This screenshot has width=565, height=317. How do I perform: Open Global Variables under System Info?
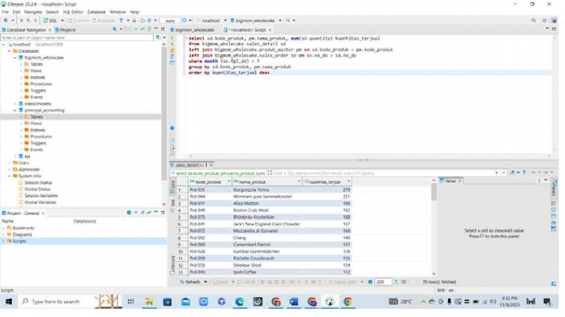tap(40, 202)
